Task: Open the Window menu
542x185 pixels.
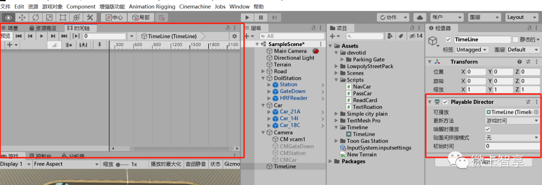Action: pyautogui.click(x=239, y=7)
